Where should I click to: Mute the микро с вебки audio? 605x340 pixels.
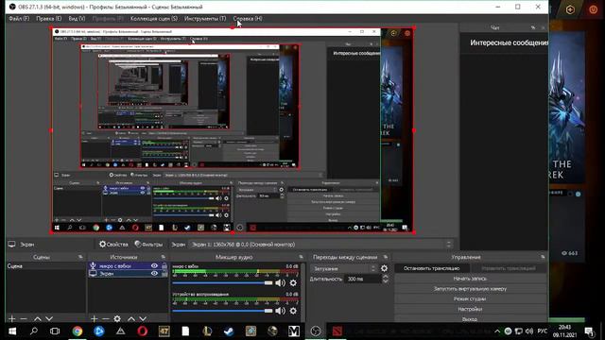click(x=281, y=283)
